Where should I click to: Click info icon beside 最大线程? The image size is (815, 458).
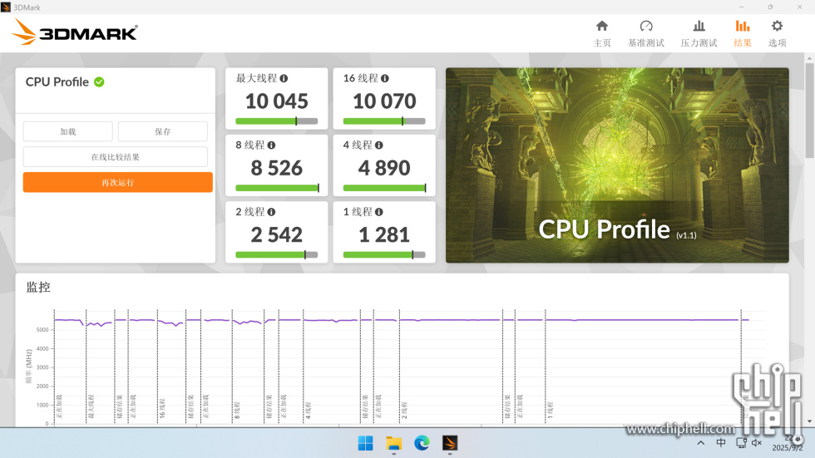click(284, 78)
